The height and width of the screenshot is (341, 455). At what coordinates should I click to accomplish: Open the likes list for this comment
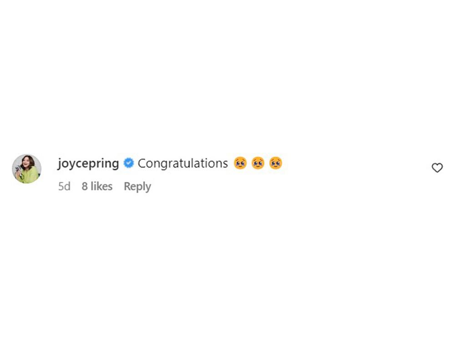(x=97, y=186)
